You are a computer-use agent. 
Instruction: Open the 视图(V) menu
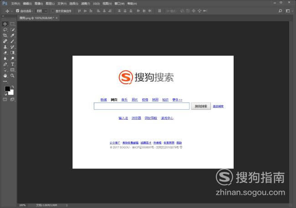click(x=107, y=4)
